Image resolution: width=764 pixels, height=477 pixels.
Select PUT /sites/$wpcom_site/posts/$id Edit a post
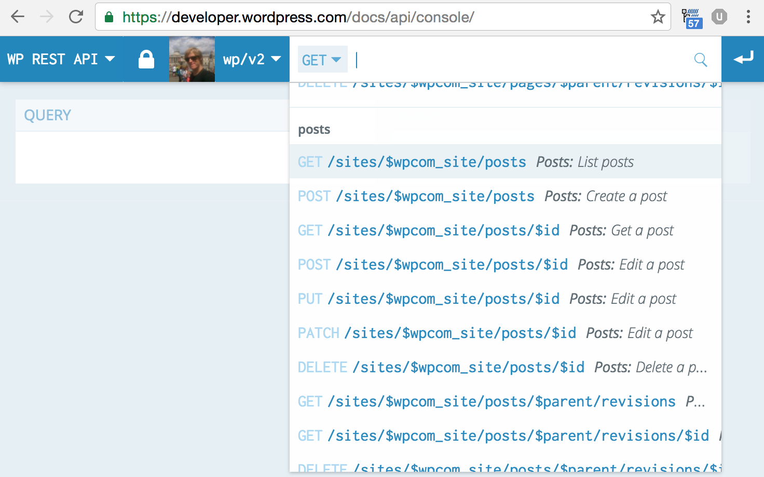[506, 299]
